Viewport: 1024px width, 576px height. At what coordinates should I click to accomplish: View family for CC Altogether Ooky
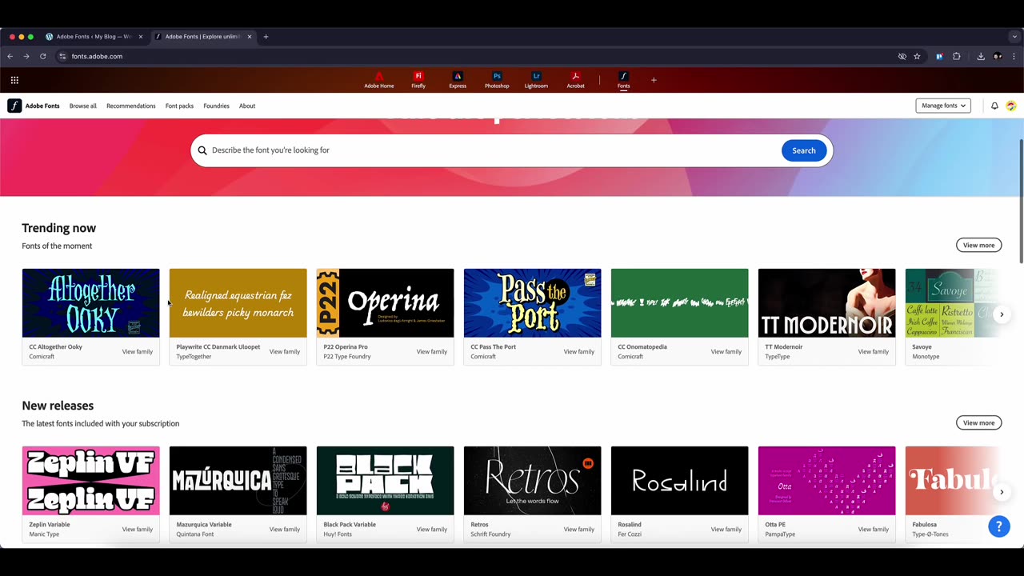[x=138, y=352]
